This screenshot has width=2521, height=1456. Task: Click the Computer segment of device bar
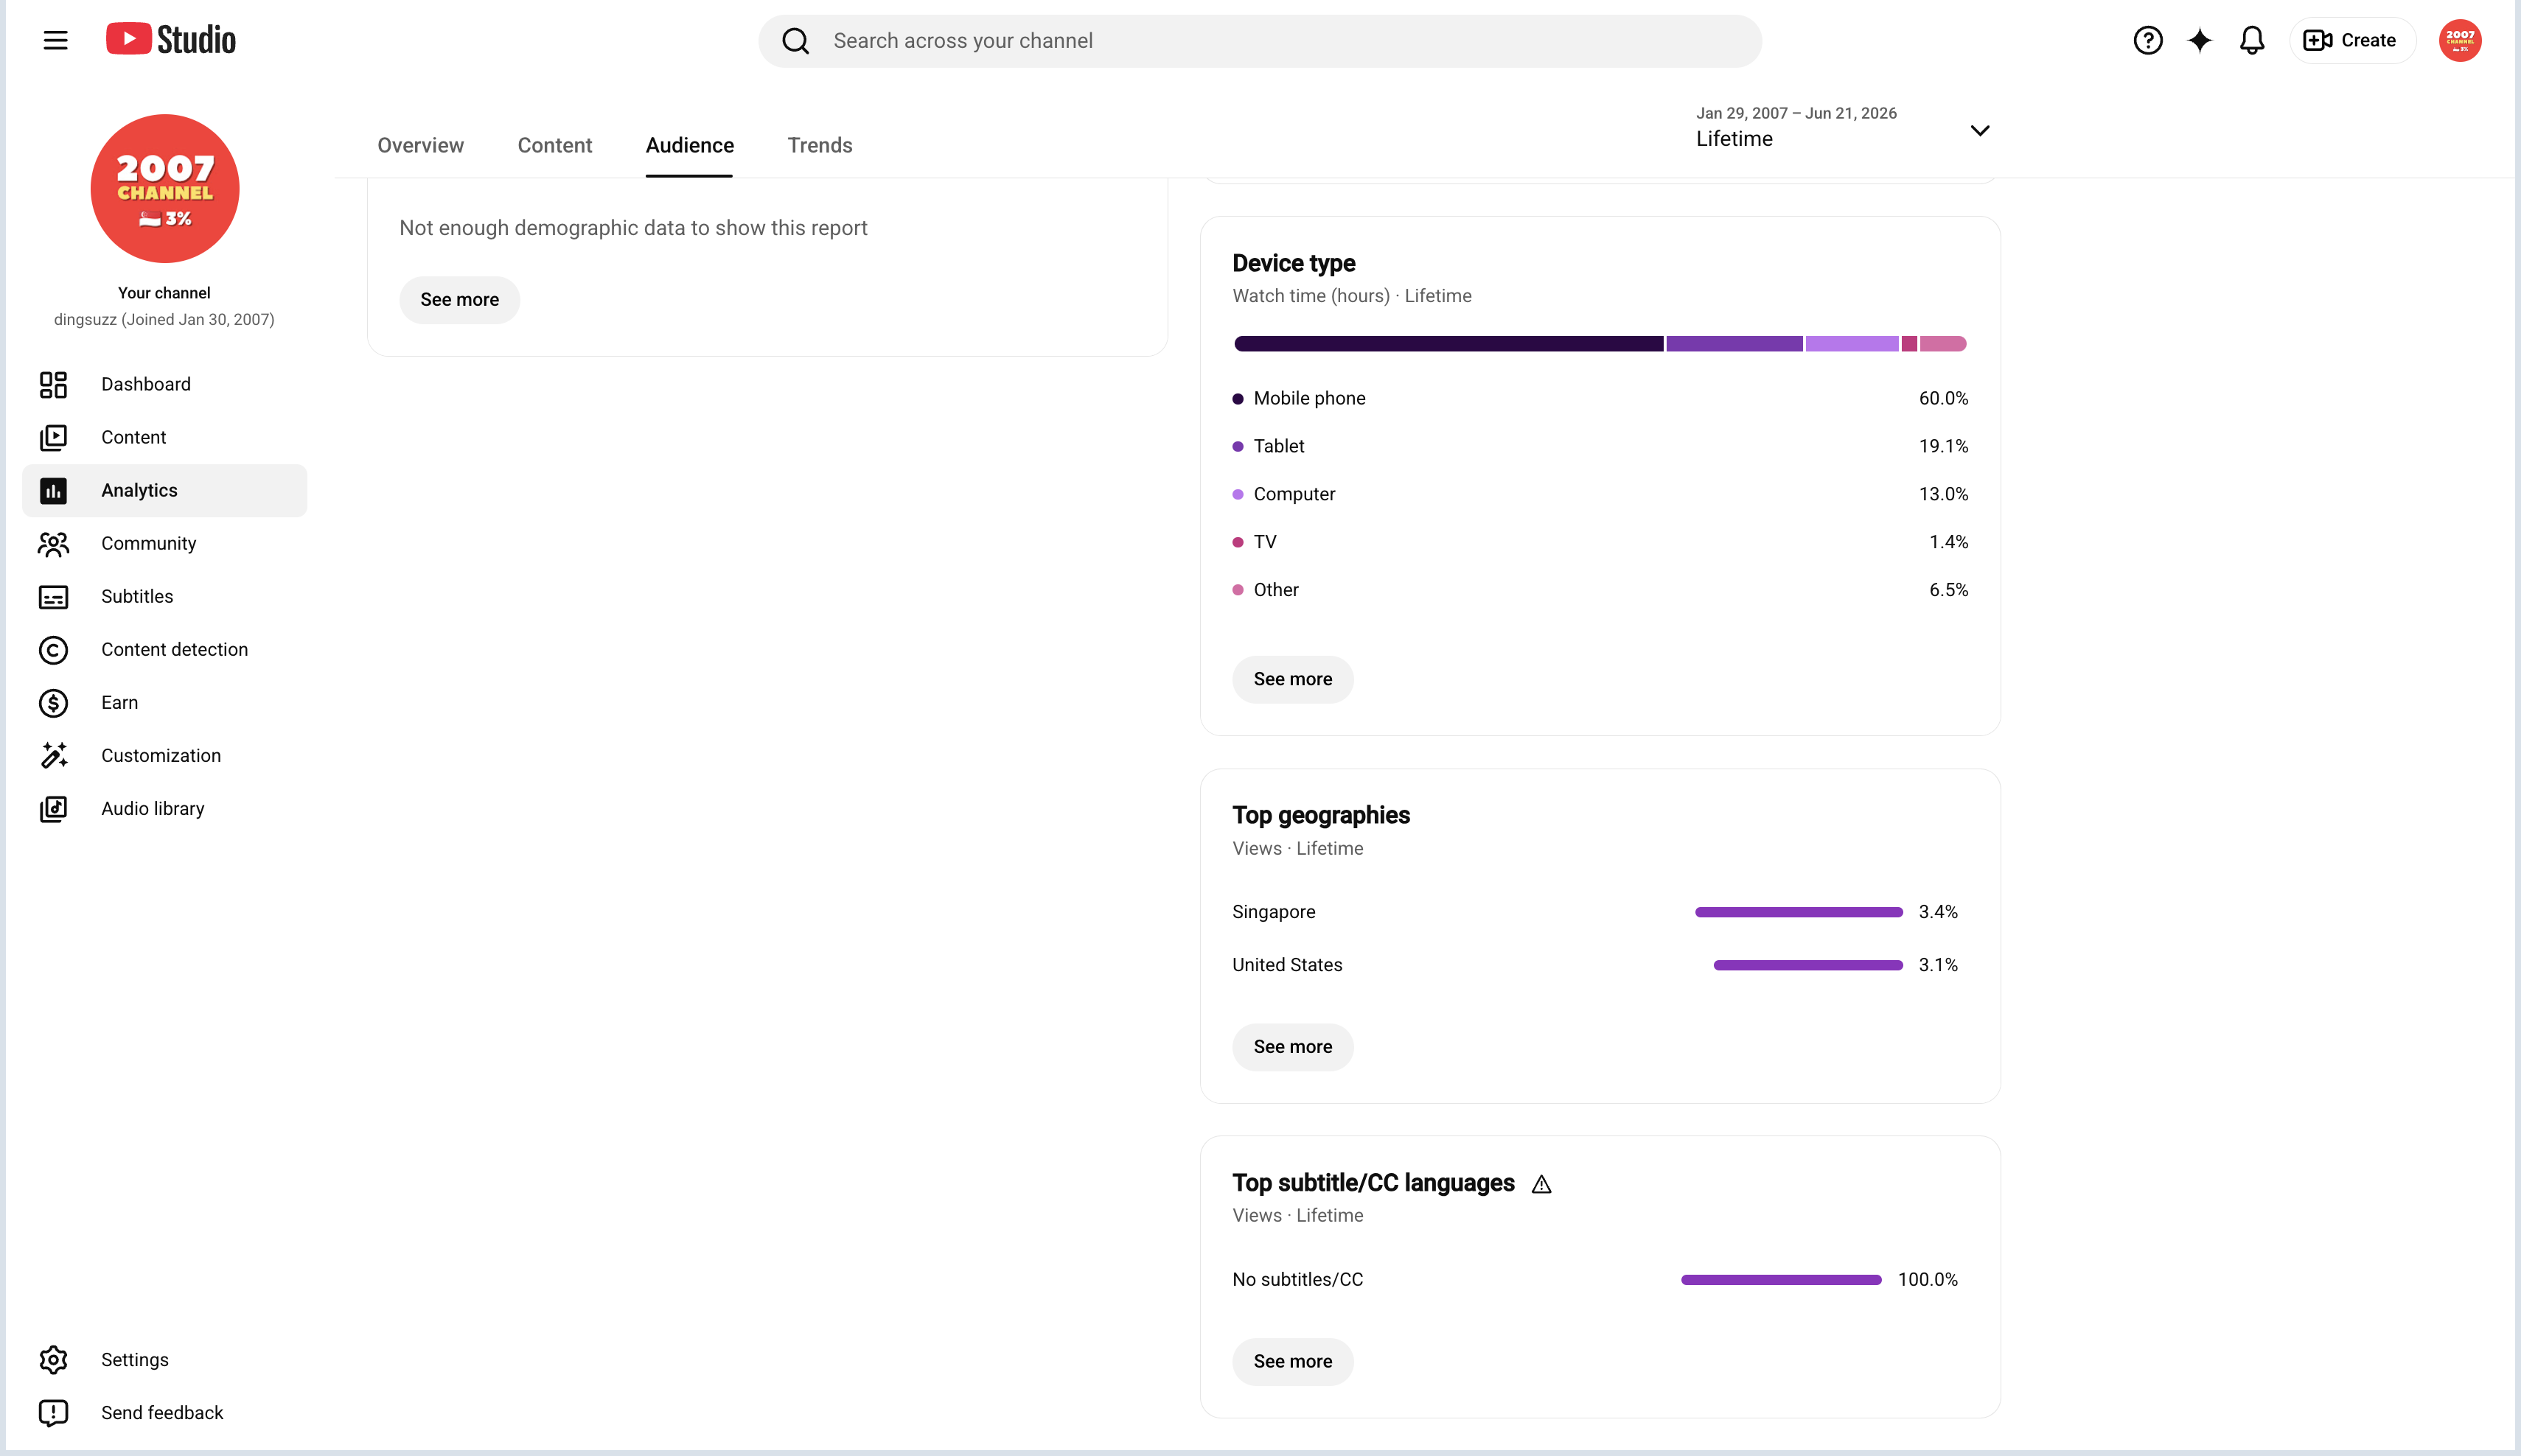pos(1852,344)
